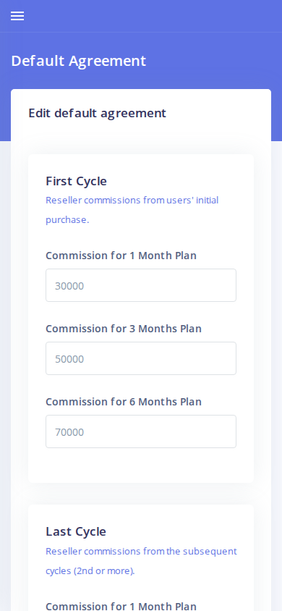
Task: Select the 'First Cycle' section heading
Action: coord(76,181)
